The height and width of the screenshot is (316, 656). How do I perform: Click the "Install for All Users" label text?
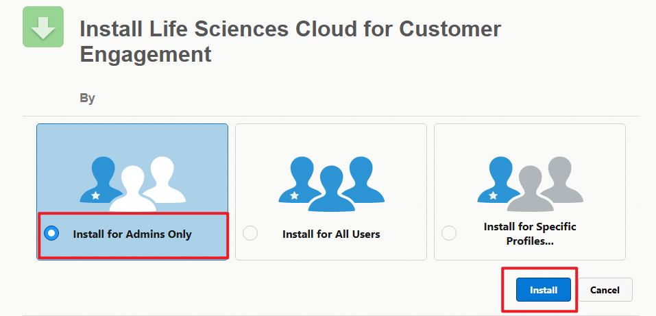pyautogui.click(x=331, y=234)
